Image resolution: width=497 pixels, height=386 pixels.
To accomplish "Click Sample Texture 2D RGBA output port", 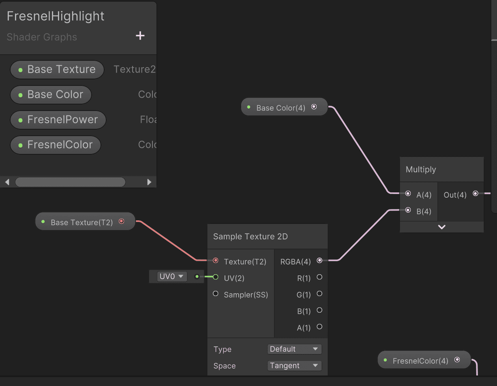I will [x=319, y=260].
